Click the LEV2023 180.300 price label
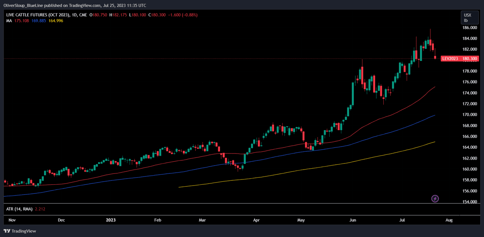484x237 pixels. [x=460, y=58]
